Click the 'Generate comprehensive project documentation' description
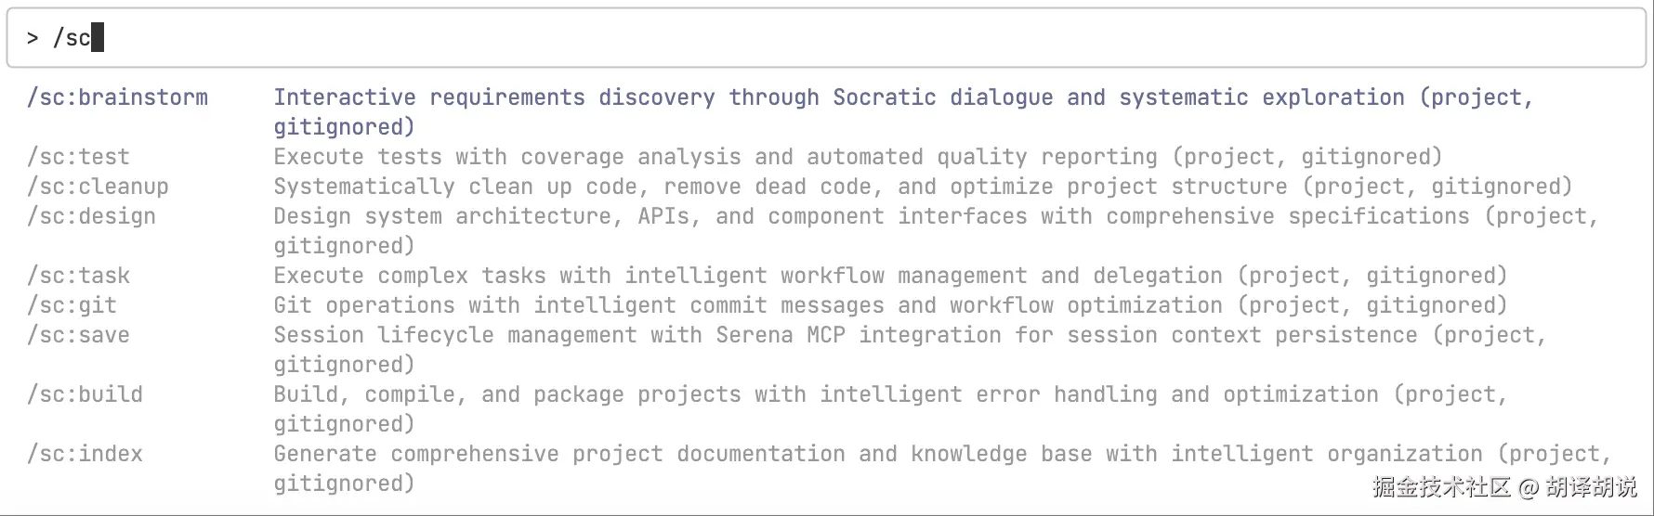The height and width of the screenshot is (516, 1654). [941, 454]
